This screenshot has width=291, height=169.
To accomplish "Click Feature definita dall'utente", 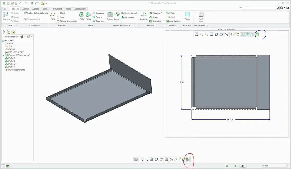I will (x=36, y=13).
